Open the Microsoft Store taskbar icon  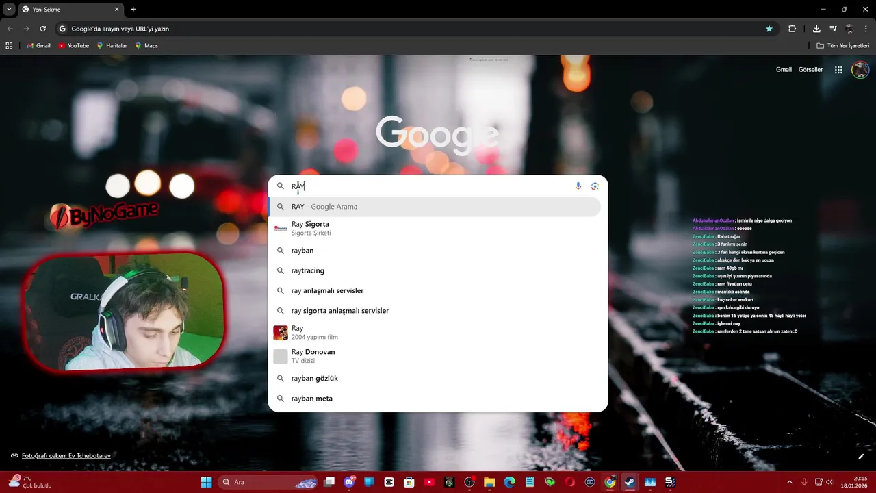tap(409, 482)
